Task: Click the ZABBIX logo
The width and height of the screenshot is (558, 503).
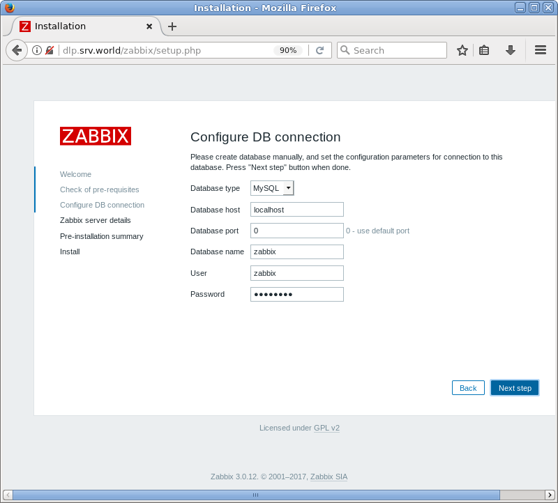Action: (96, 136)
